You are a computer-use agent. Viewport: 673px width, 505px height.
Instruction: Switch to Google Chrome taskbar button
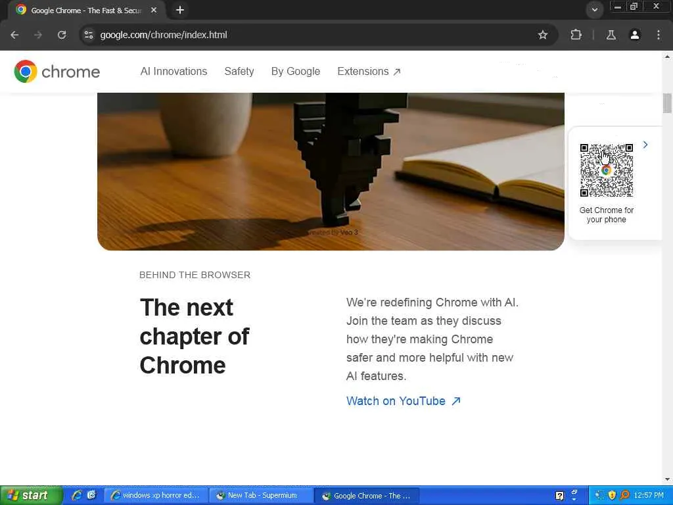[366, 496]
